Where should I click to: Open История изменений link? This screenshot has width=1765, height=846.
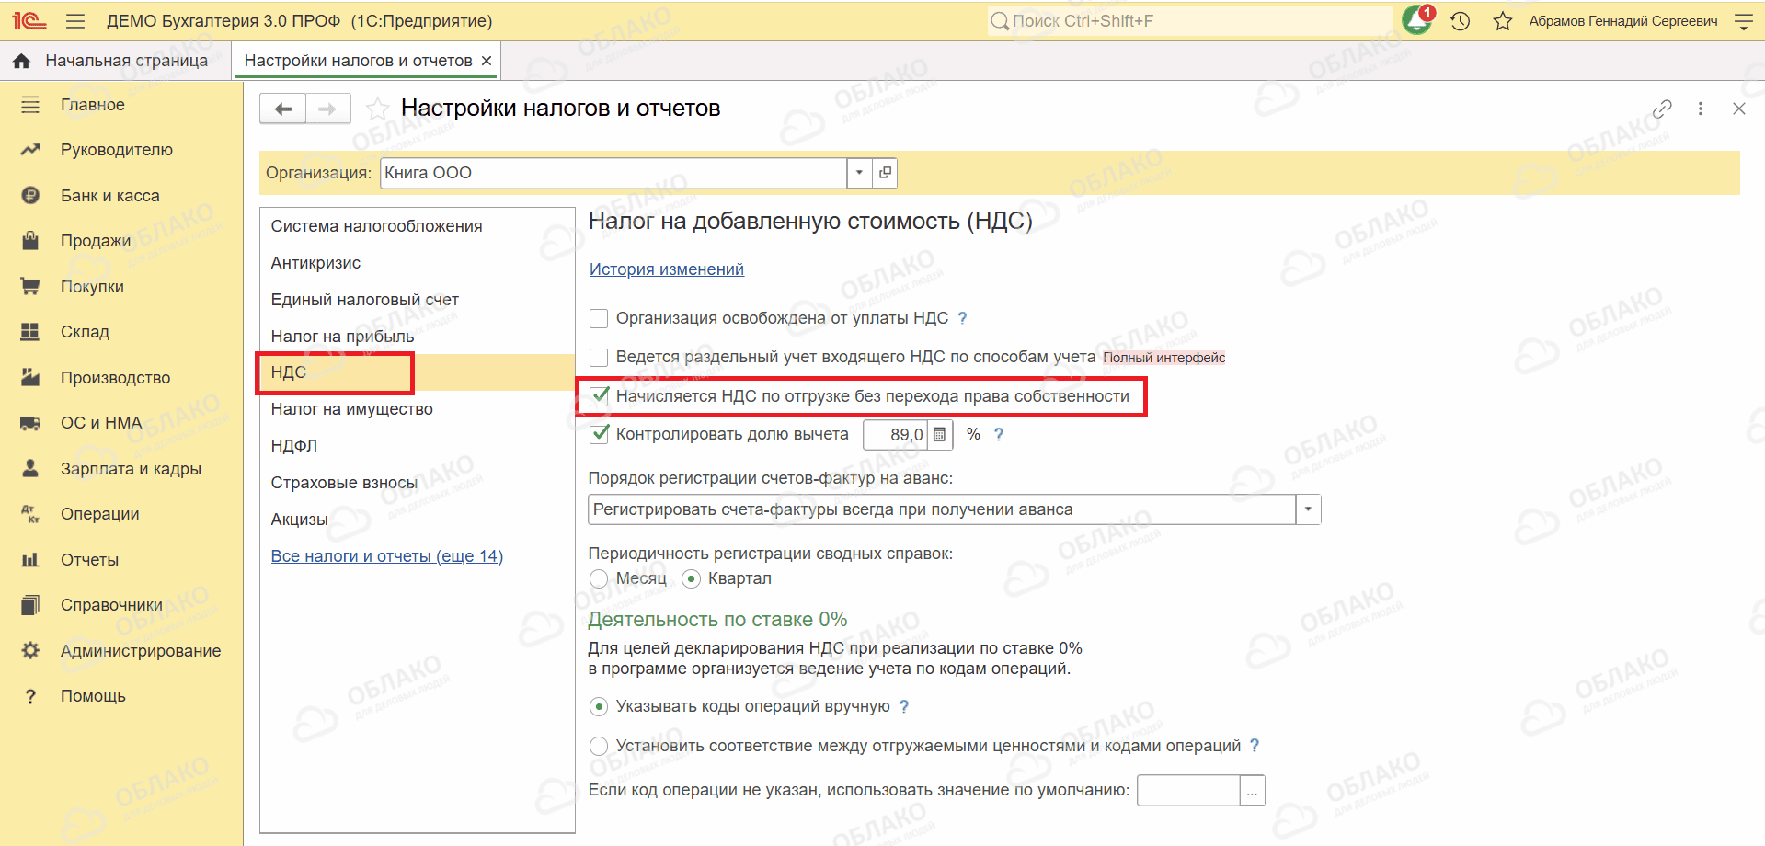point(667,269)
